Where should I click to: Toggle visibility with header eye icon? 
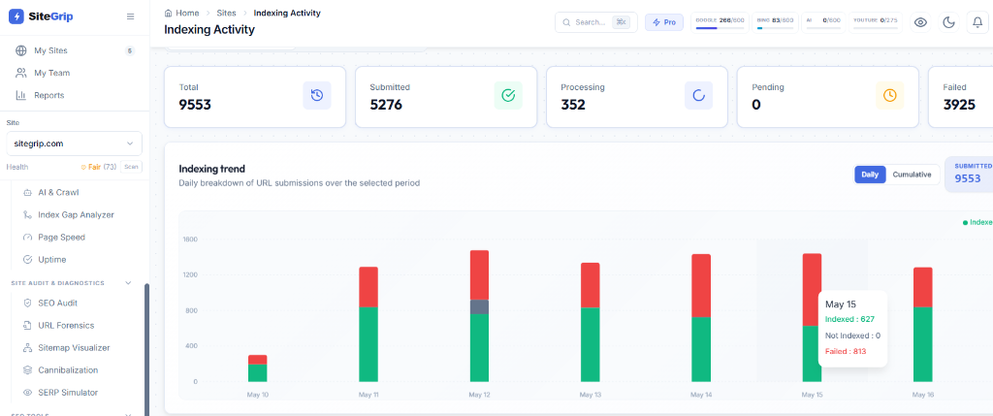coord(920,23)
